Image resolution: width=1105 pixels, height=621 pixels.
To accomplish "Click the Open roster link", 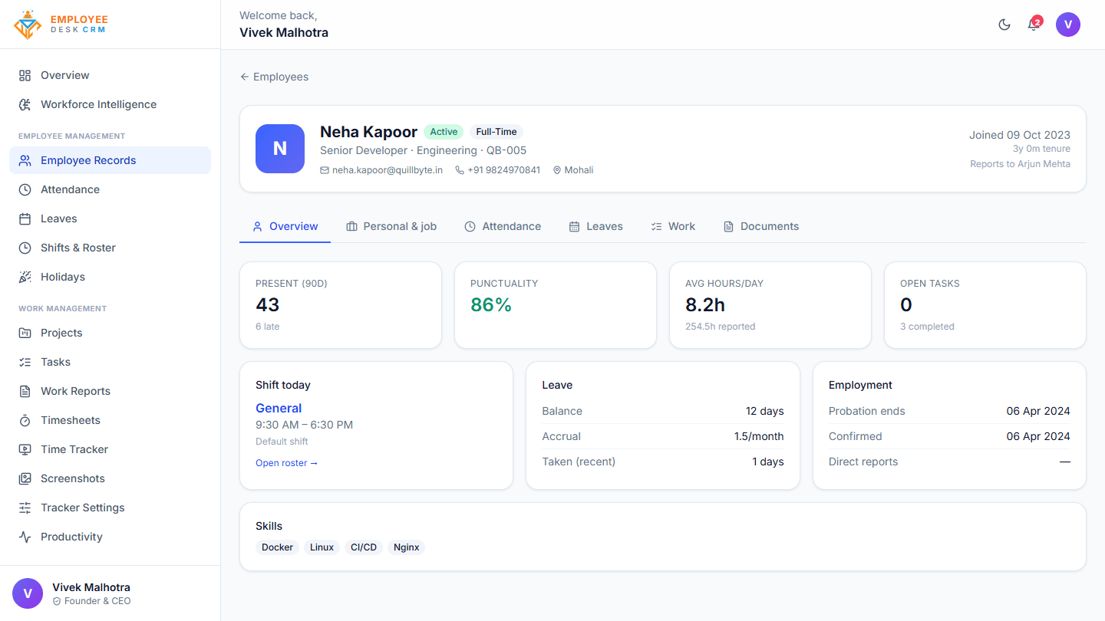I will point(286,463).
